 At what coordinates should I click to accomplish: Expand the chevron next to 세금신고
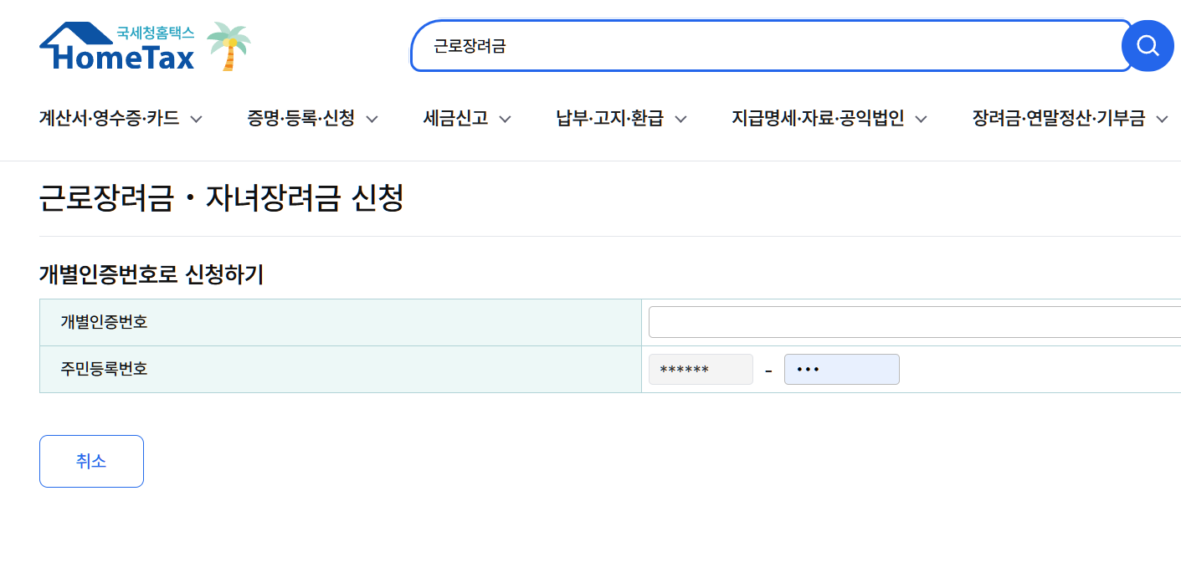[x=506, y=119]
